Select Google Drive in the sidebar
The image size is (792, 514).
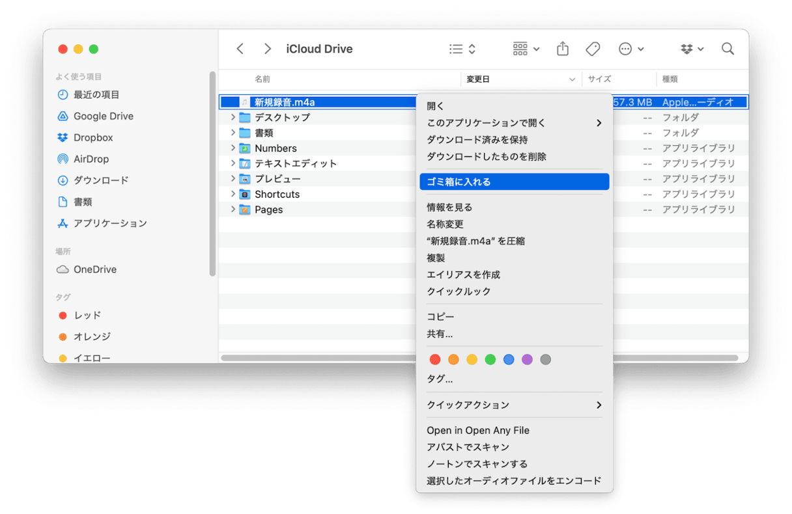[103, 116]
